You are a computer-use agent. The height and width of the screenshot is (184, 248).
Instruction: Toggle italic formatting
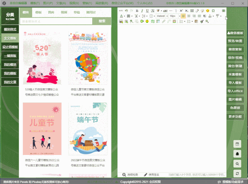[x=142, y=11]
